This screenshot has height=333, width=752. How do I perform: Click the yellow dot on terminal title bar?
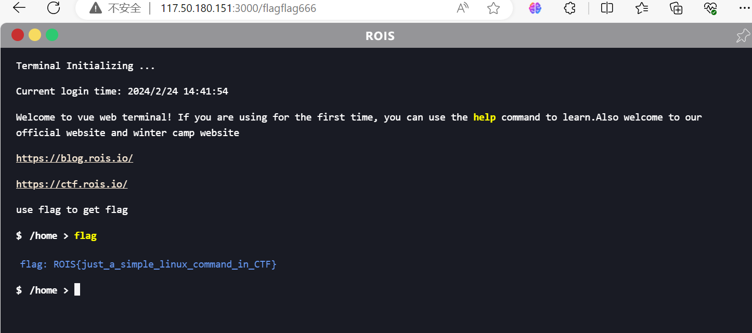(35, 35)
